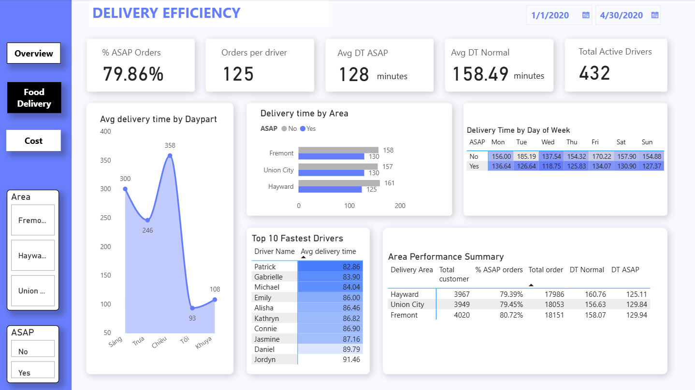Click the gray 'No' legend marker
Screen dimensions: 695x390
point(284,129)
